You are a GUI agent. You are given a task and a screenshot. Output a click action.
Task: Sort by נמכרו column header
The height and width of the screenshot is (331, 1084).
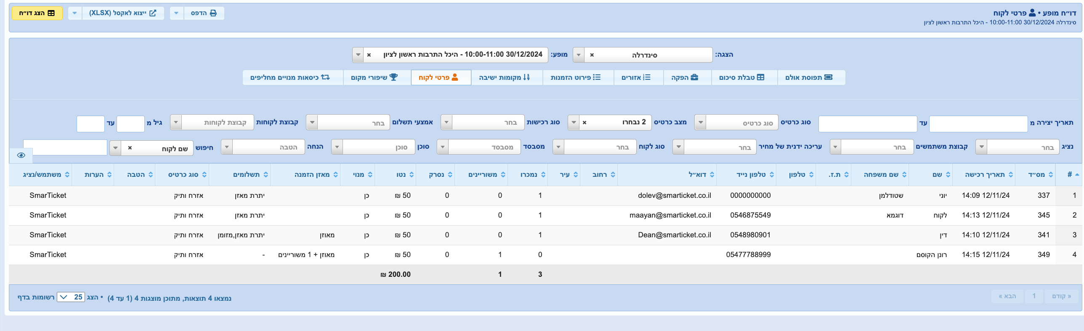528,175
